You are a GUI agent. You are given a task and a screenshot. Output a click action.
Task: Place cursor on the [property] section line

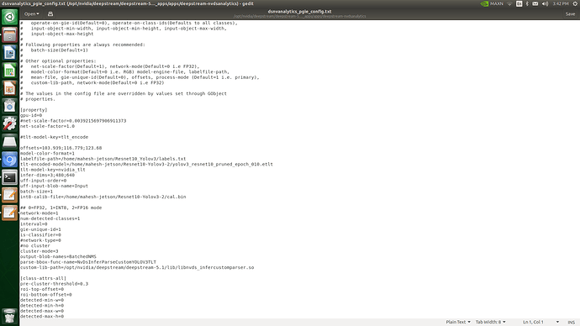pos(34,110)
